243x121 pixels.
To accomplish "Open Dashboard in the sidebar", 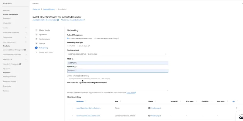I will 7,18.
